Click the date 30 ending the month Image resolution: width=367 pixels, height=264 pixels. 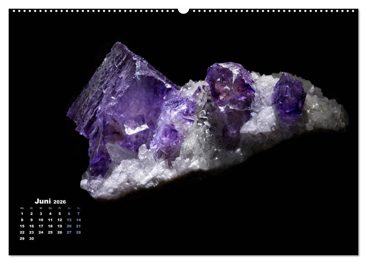(31, 238)
